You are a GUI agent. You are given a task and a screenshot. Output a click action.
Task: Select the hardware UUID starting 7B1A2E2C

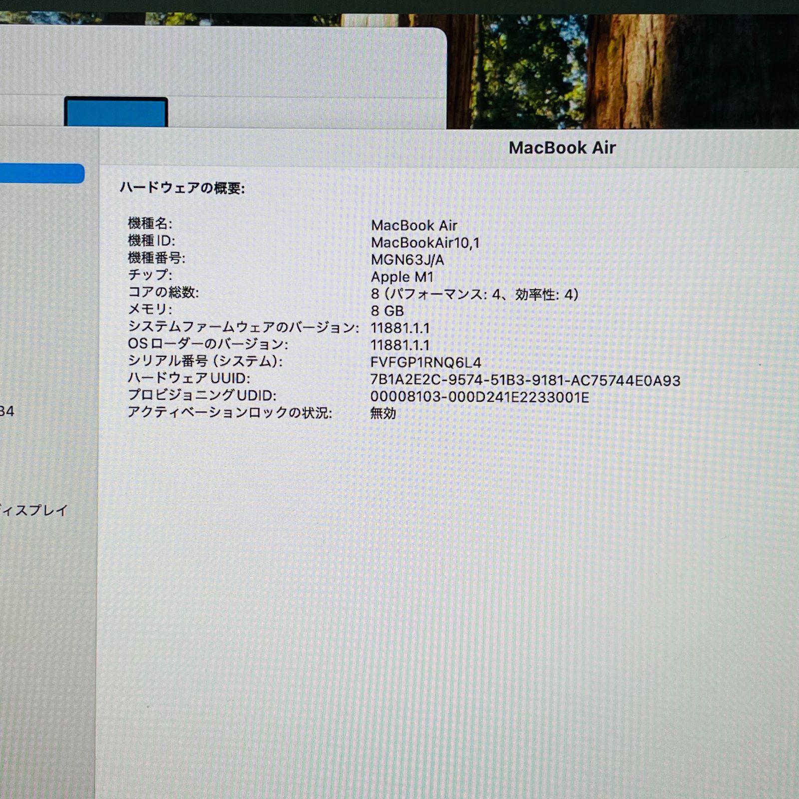[525, 380]
